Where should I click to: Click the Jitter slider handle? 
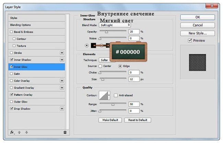[x=100, y=111]
